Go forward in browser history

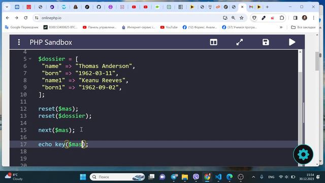click(x=16, y=18)
